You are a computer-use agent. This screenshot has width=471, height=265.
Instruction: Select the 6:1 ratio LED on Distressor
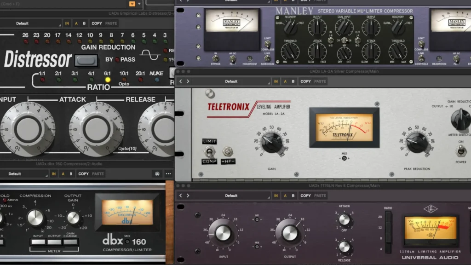(x=108, y=80)
